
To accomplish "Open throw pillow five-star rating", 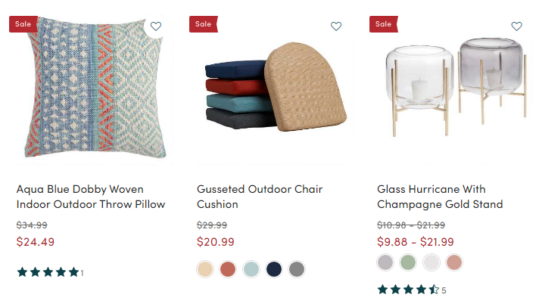I will [x=50, y=272].
